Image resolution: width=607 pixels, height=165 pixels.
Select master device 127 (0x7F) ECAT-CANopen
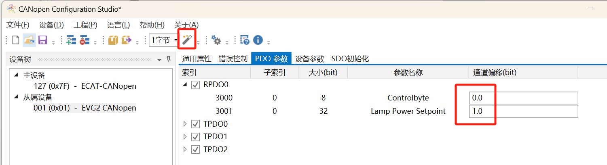tap(85, 86)
